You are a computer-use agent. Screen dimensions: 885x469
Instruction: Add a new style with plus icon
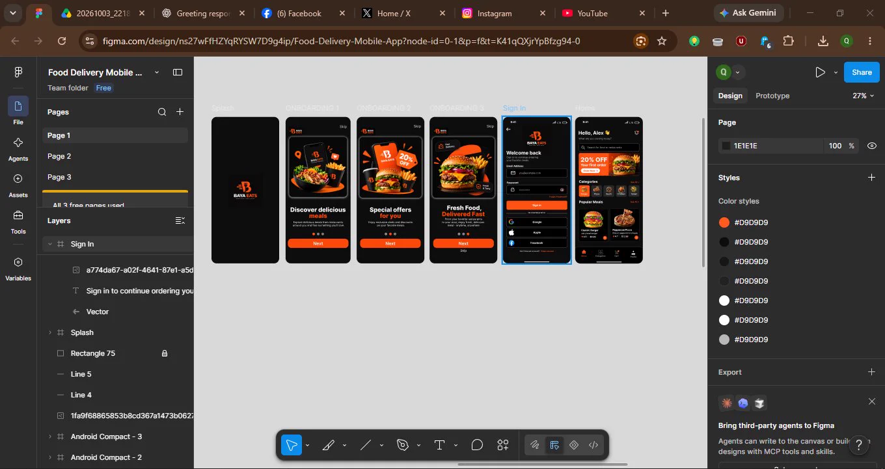[872, 178]
